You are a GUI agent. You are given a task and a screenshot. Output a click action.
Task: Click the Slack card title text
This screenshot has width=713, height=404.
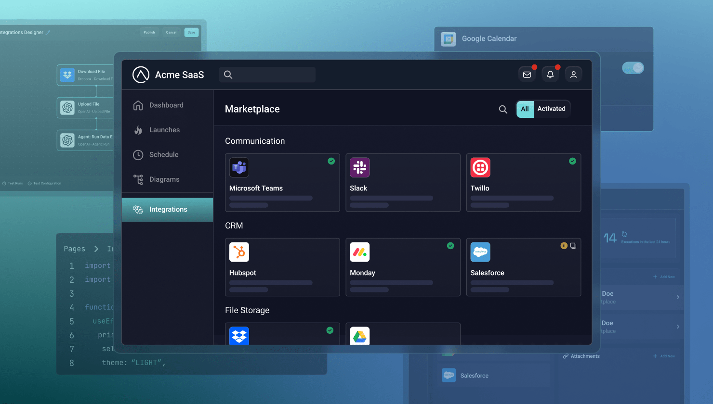click(358, 189)
